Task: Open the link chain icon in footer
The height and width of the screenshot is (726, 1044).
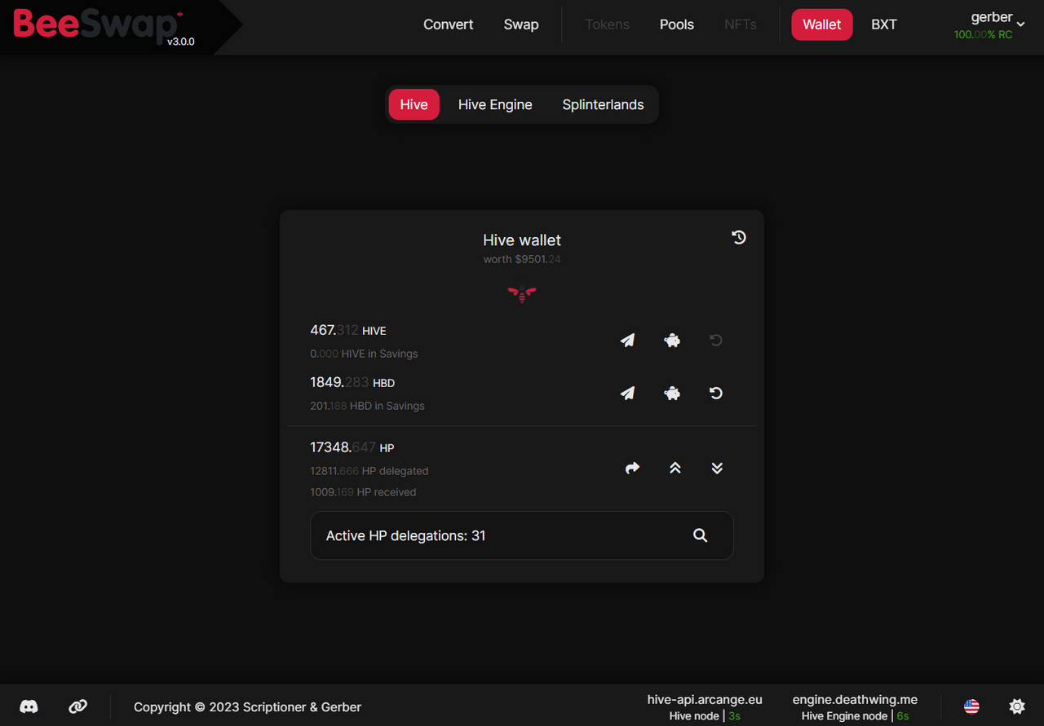Action: tap(78, 706)
